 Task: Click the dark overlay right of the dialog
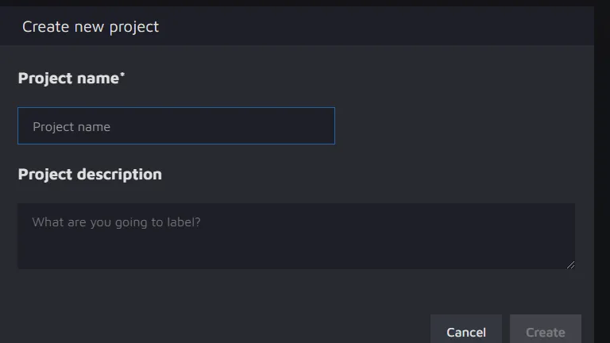602,175
